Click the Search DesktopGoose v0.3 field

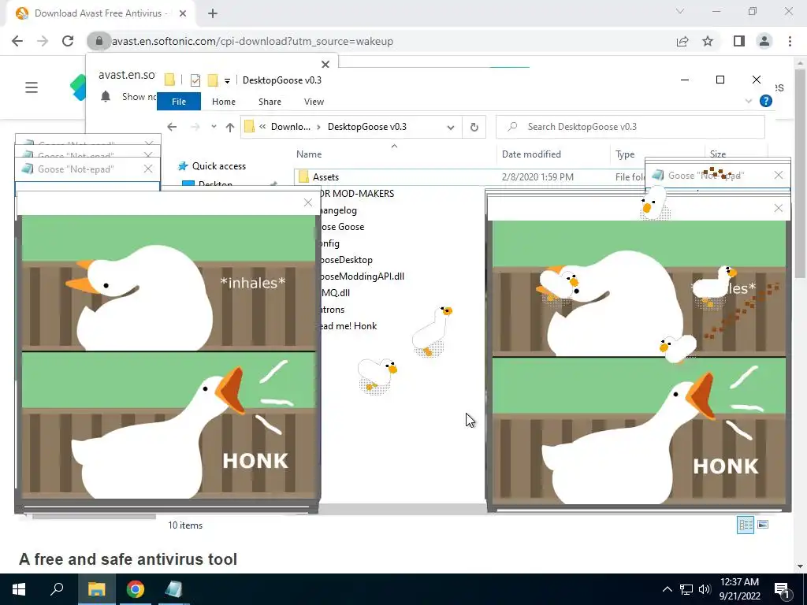tap(630, 127)
